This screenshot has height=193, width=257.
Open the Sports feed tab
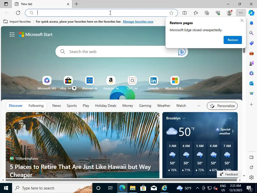72,106
